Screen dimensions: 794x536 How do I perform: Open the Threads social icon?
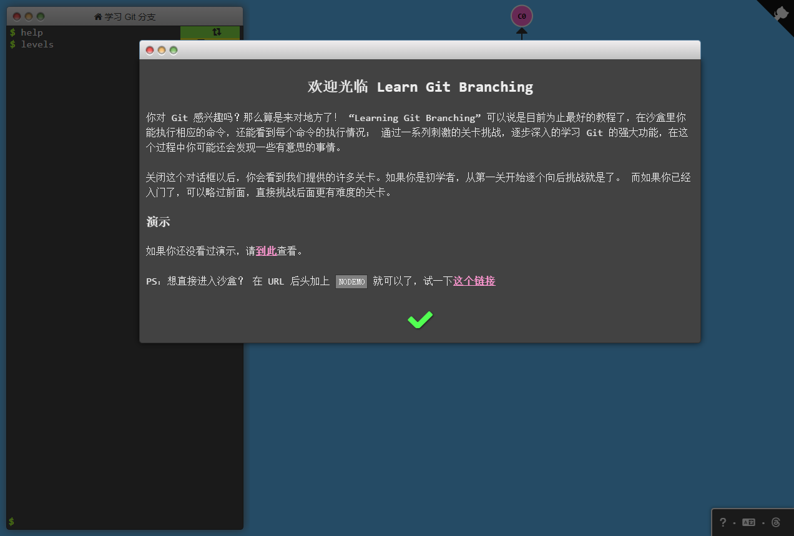[776, 522]
